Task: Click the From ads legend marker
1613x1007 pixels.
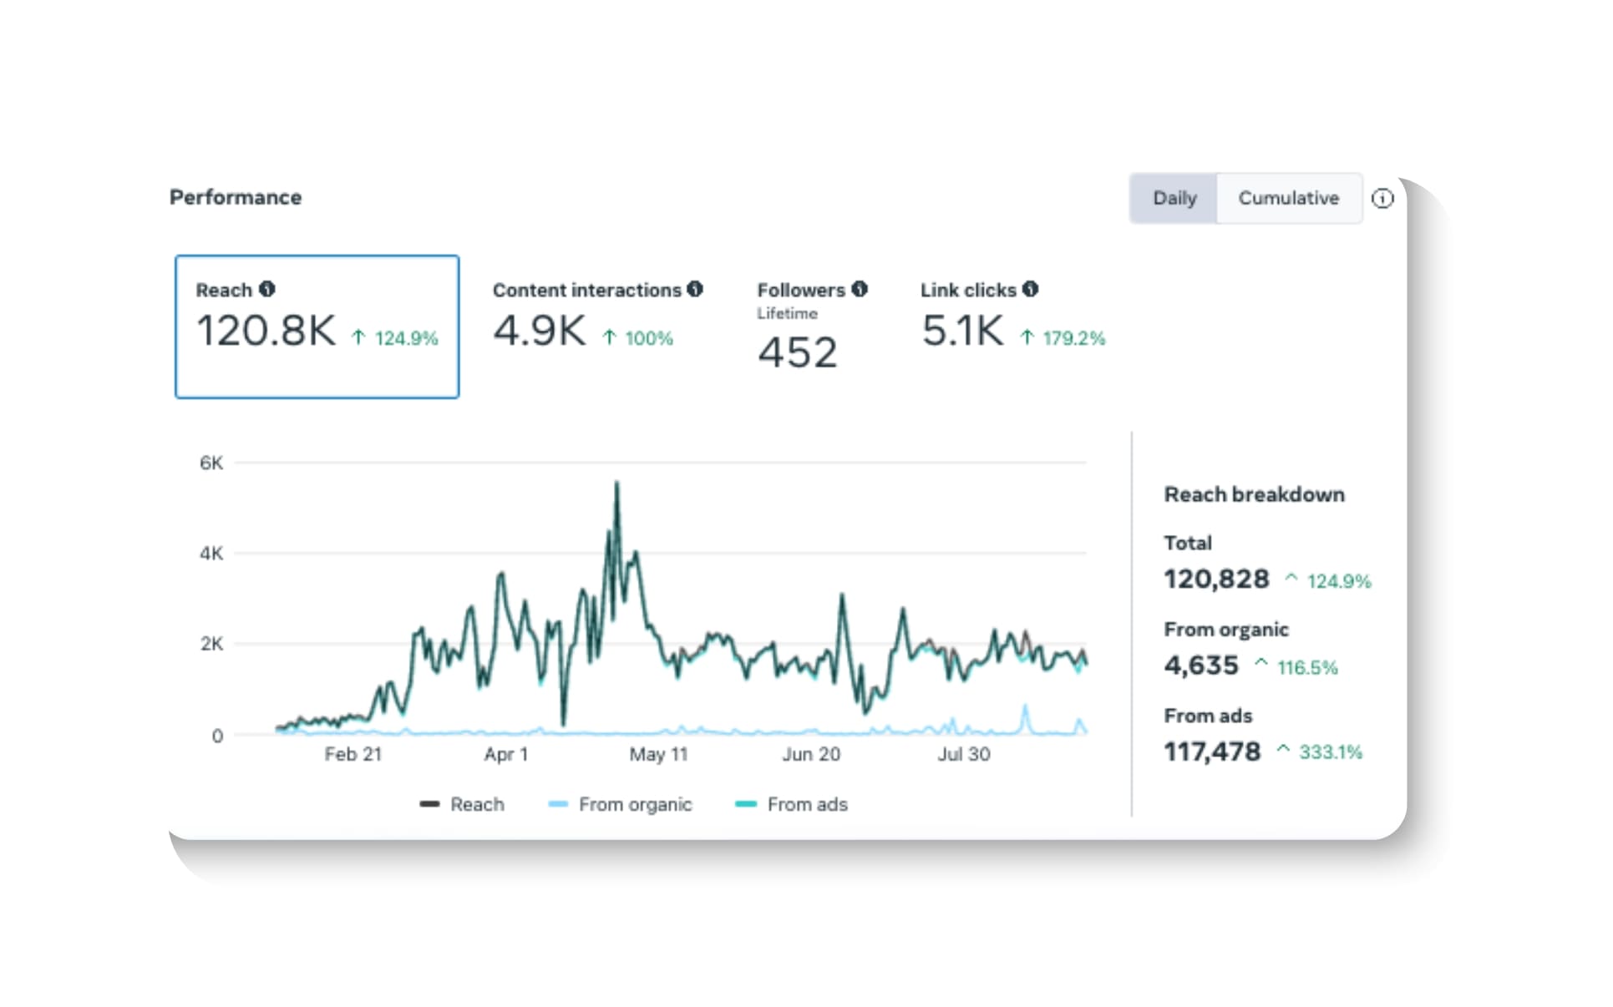Action: [745, 804]
